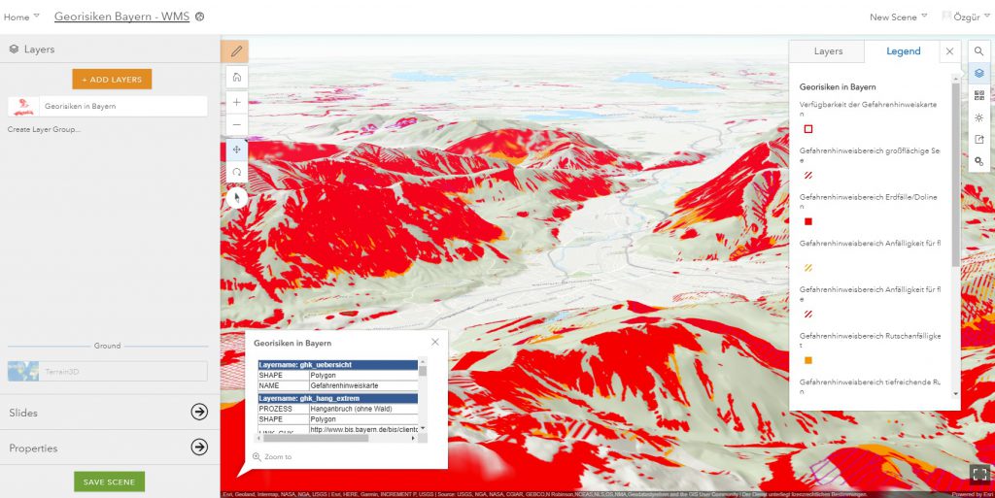
Task: Select the Georisiken in Bayern layer row
Action: pyautogui.click(x=108, y=107)
